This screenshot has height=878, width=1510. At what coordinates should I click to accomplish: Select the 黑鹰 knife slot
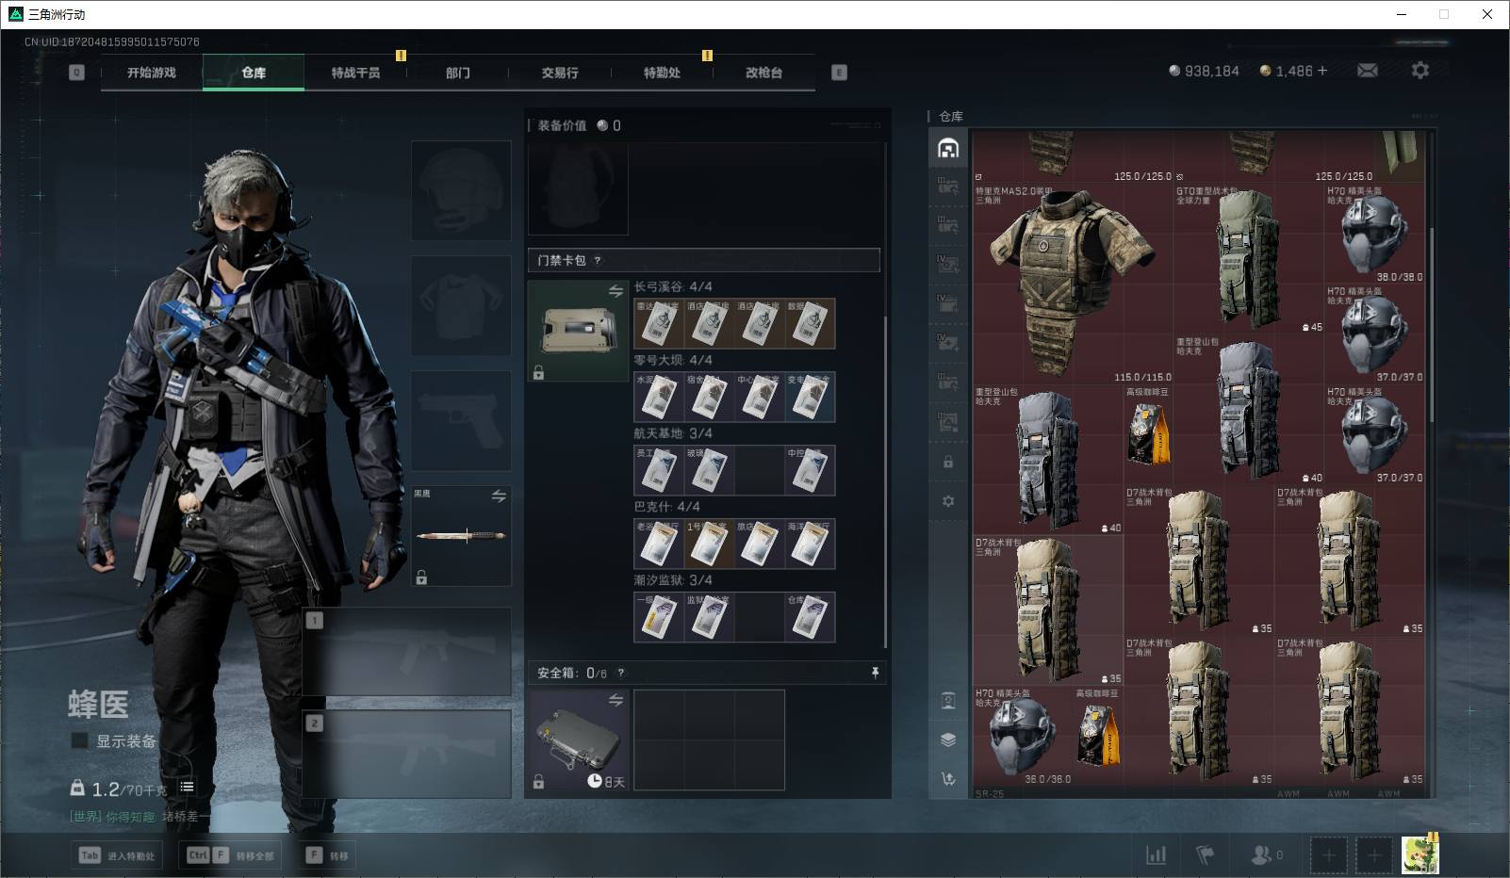click(462, 535)
